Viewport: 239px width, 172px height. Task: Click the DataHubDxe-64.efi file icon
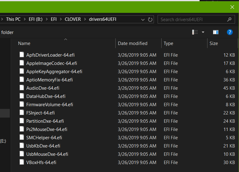pyautogui.click(x=22, y=96)
